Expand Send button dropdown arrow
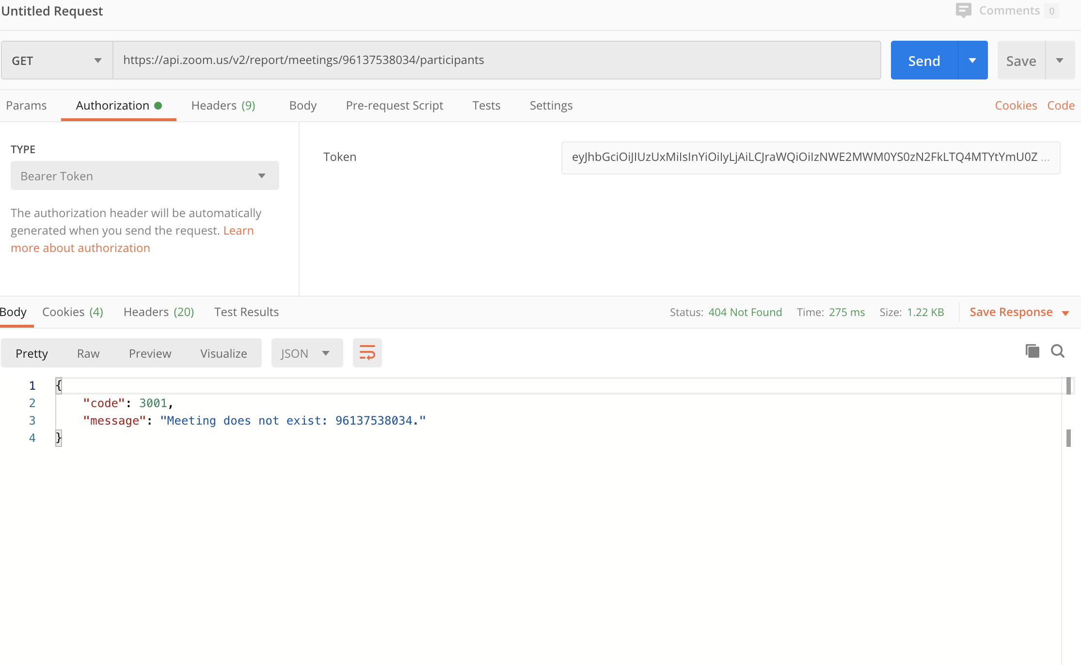Image resolution: width=1081 pixels, height=665 pixels. (972, 61)
